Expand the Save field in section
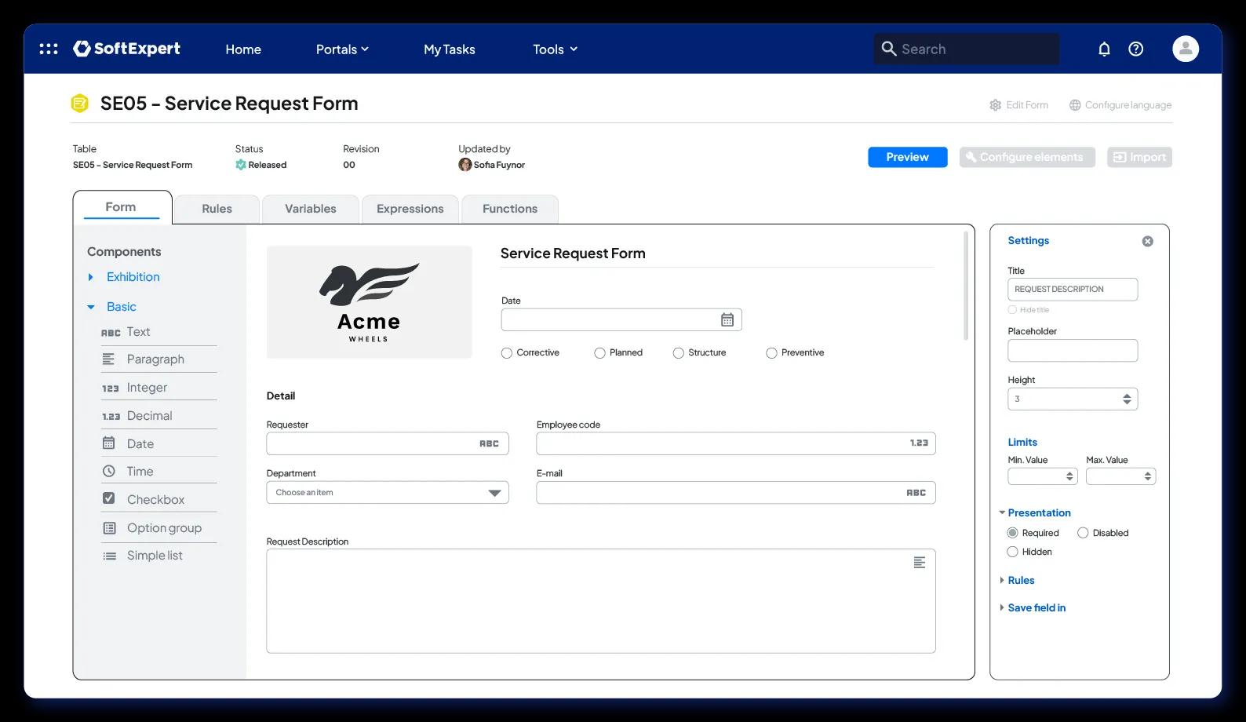 pos(1002,607)
